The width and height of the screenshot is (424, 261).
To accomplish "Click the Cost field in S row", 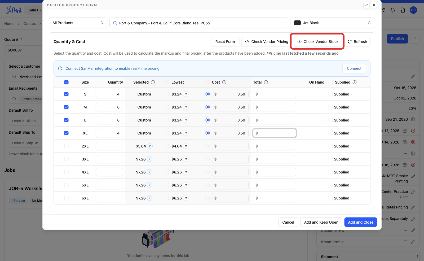I will coord(230,94).
